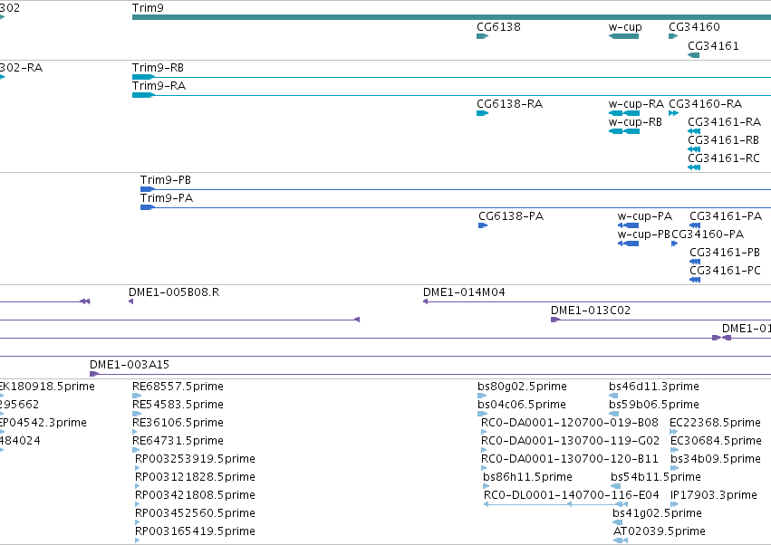The height and width of the screenshot is (545, 771).
Task: Click the 'RE68557.5prime' EST label
Action: point(178,387)
